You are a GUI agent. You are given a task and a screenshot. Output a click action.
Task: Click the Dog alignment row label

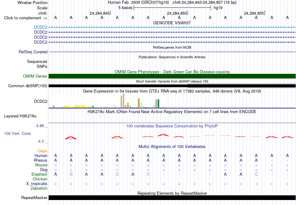pos(44,170)
